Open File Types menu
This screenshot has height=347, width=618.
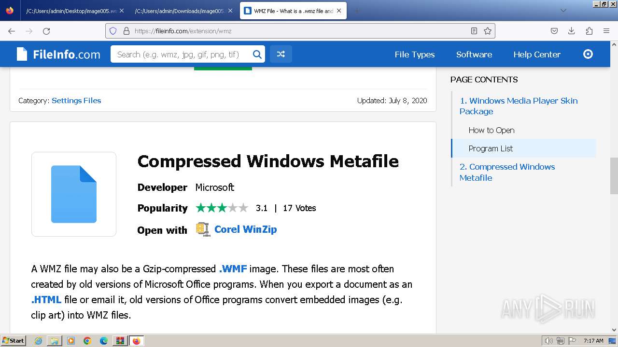pos(415,54)
